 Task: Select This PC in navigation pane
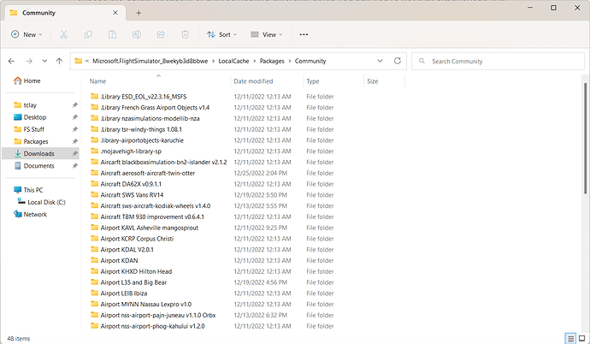click(33, 190)
